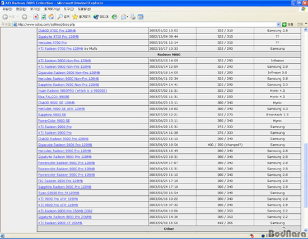This screenshot has width=308, height=239.
Task: Open Gigabyte Radeon 9800 Pro 128MB link
Action: tap(65, 157)
